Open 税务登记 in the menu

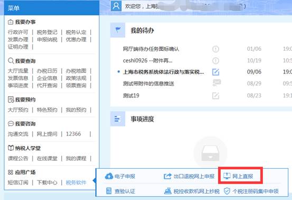click(x=47, y=32)
